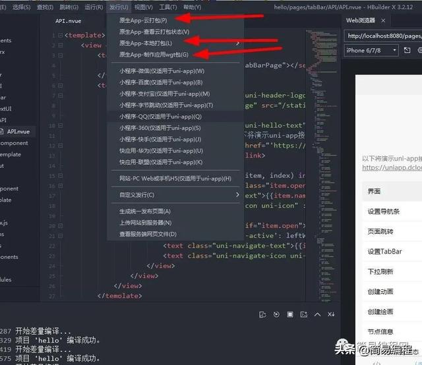
Task: Select 小程序-快手(仅适用于uni-app)(J)
Action: click(x=175, y=139)
